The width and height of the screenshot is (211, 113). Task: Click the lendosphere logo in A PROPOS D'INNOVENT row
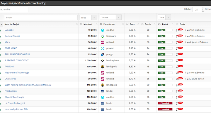click(102, 61)
